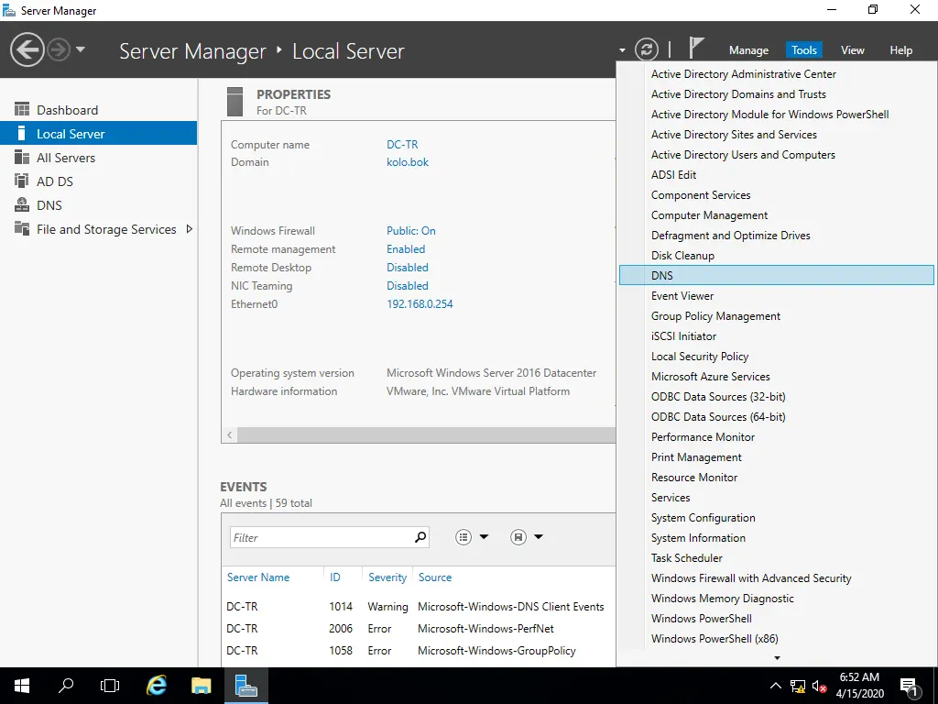Viewport: 938px width, 704px height.
Task: Sort events by ID column
Action: 335,577
